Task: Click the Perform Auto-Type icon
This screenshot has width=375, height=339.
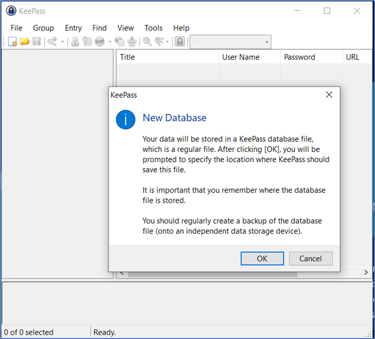Action: 132,41
